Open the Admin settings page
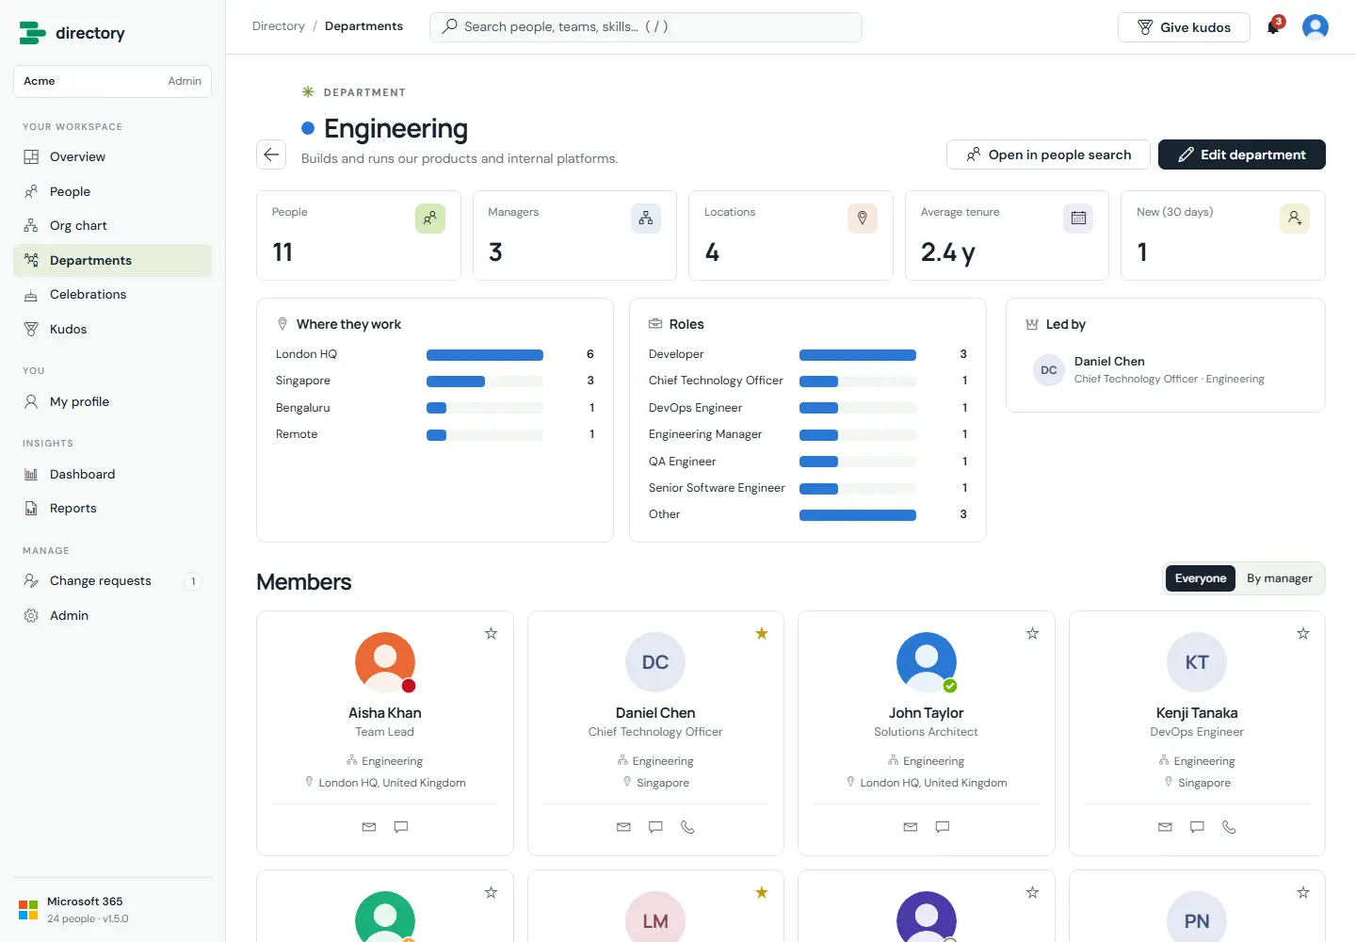 (x=112, y=616)
